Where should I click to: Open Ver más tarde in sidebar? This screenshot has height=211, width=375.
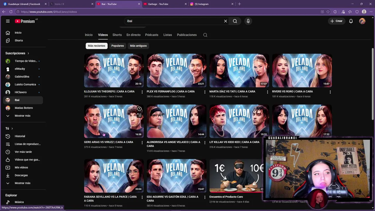23,152
